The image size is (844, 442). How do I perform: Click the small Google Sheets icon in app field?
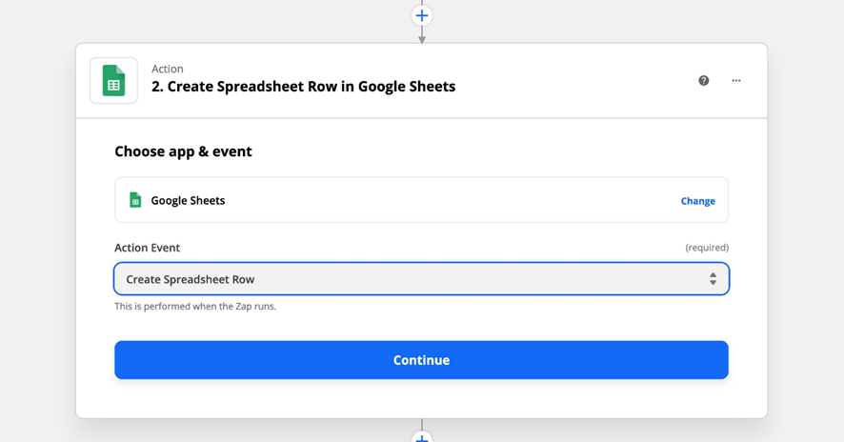click(x=135, y=200)
